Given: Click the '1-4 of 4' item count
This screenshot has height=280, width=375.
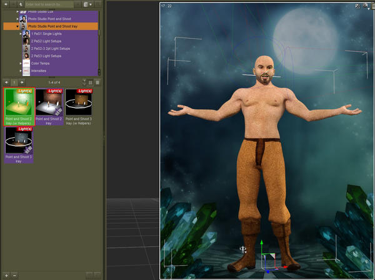Looking at the screenshot, I should 54,82.
